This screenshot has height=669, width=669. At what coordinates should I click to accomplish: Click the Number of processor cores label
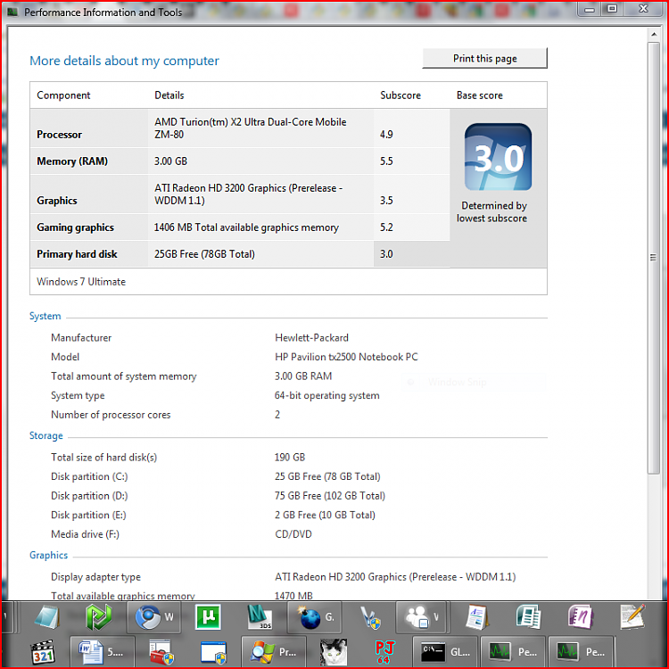[x=111, y=415]
